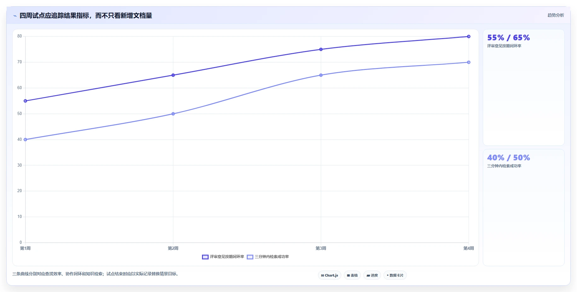The height and width of the screenshot is (292, 577).
Task: Click the 55% / 65% stat value
Action: pos(508,38)
